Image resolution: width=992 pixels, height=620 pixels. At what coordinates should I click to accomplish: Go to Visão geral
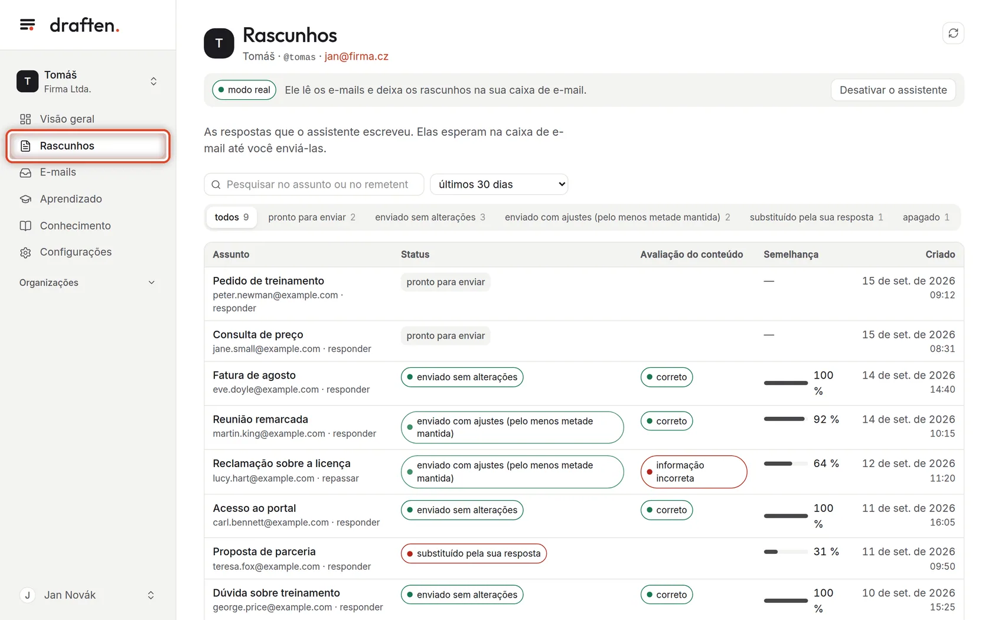[88, 119]
